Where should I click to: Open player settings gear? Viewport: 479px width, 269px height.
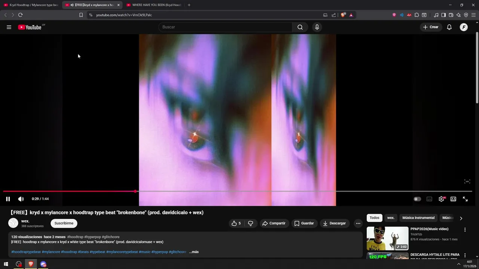point(441,199)
